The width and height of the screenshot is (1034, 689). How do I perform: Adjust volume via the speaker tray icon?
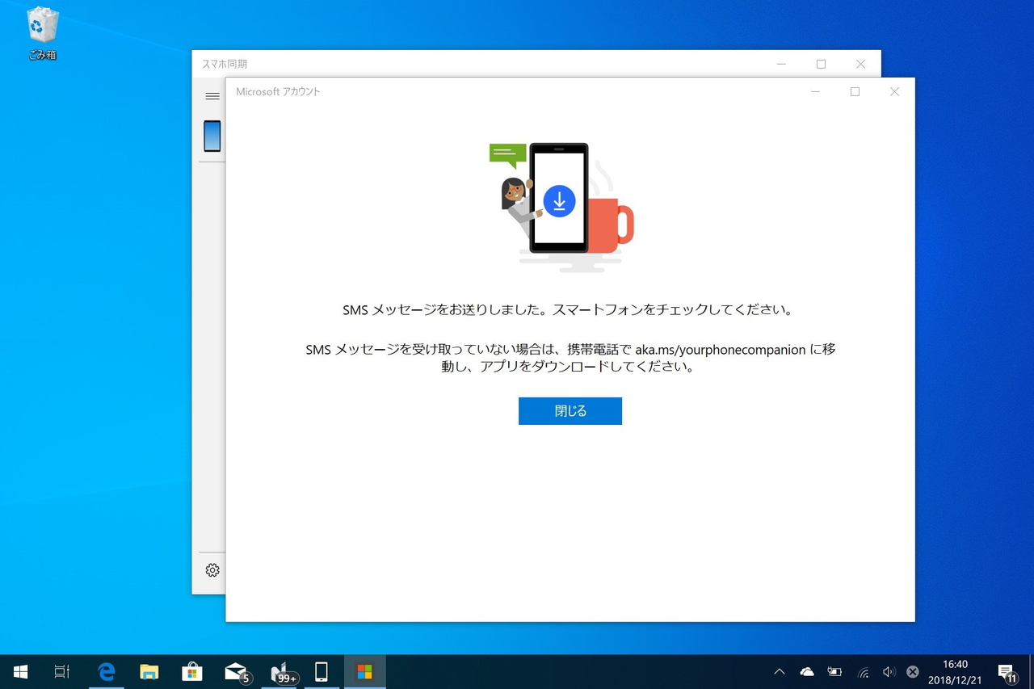(889, 671)
